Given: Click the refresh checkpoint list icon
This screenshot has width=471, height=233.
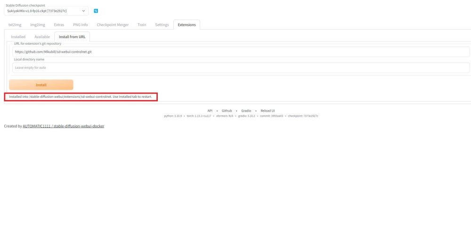Looking at the screenshot, I should coord(96,11).
